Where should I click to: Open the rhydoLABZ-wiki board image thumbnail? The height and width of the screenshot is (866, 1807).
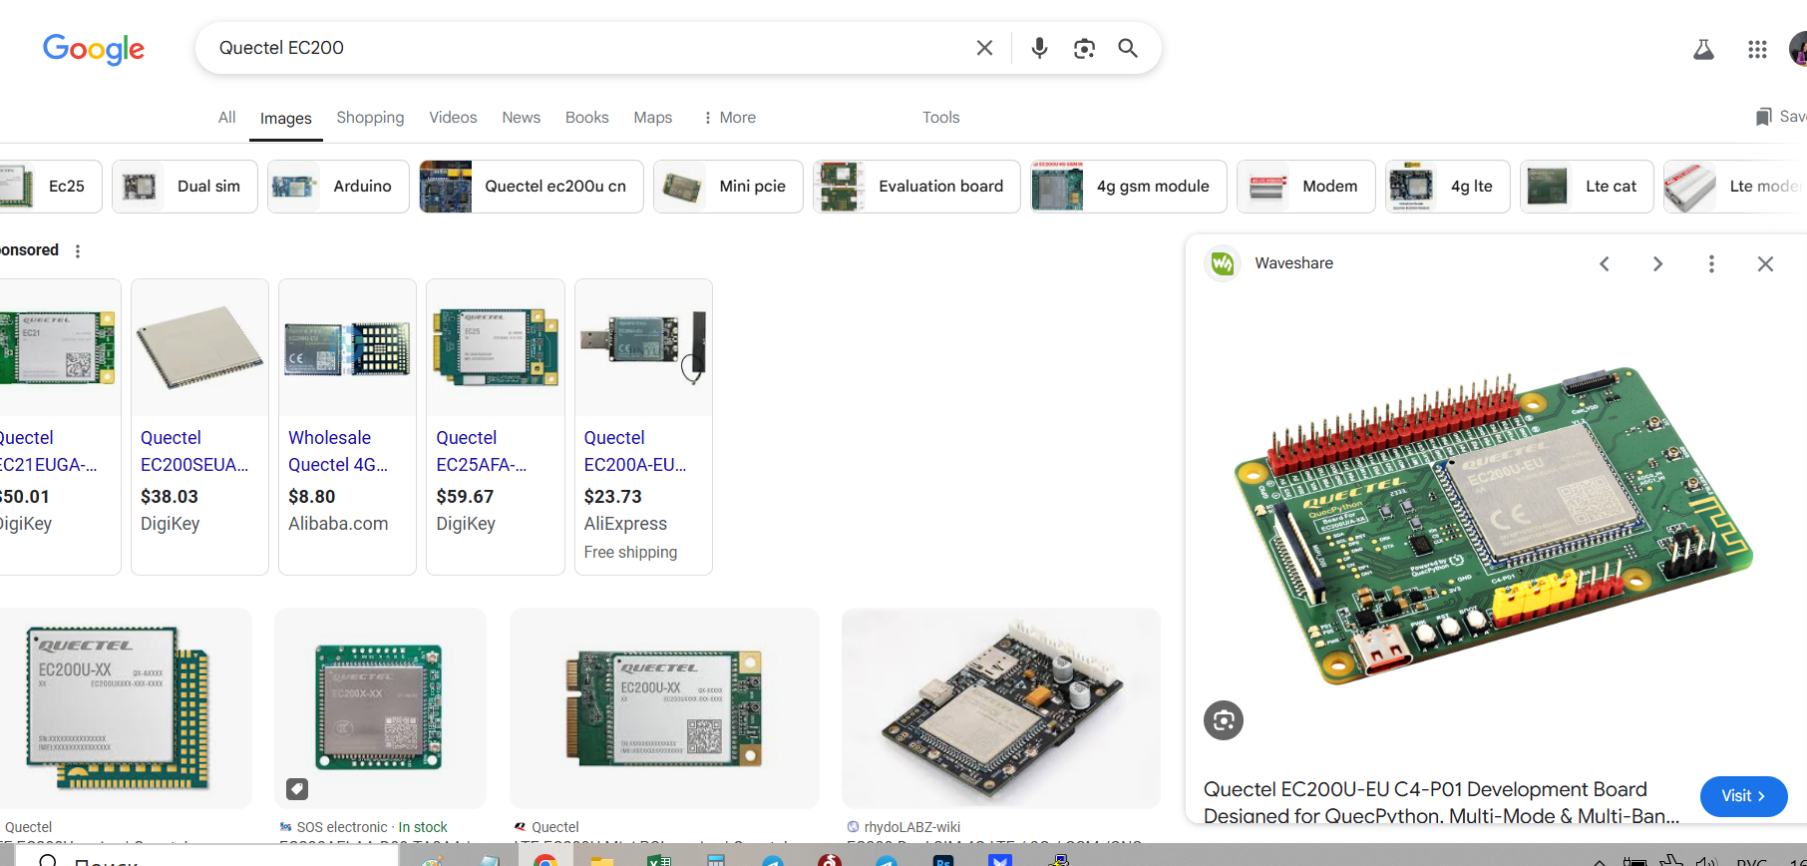1000,707
